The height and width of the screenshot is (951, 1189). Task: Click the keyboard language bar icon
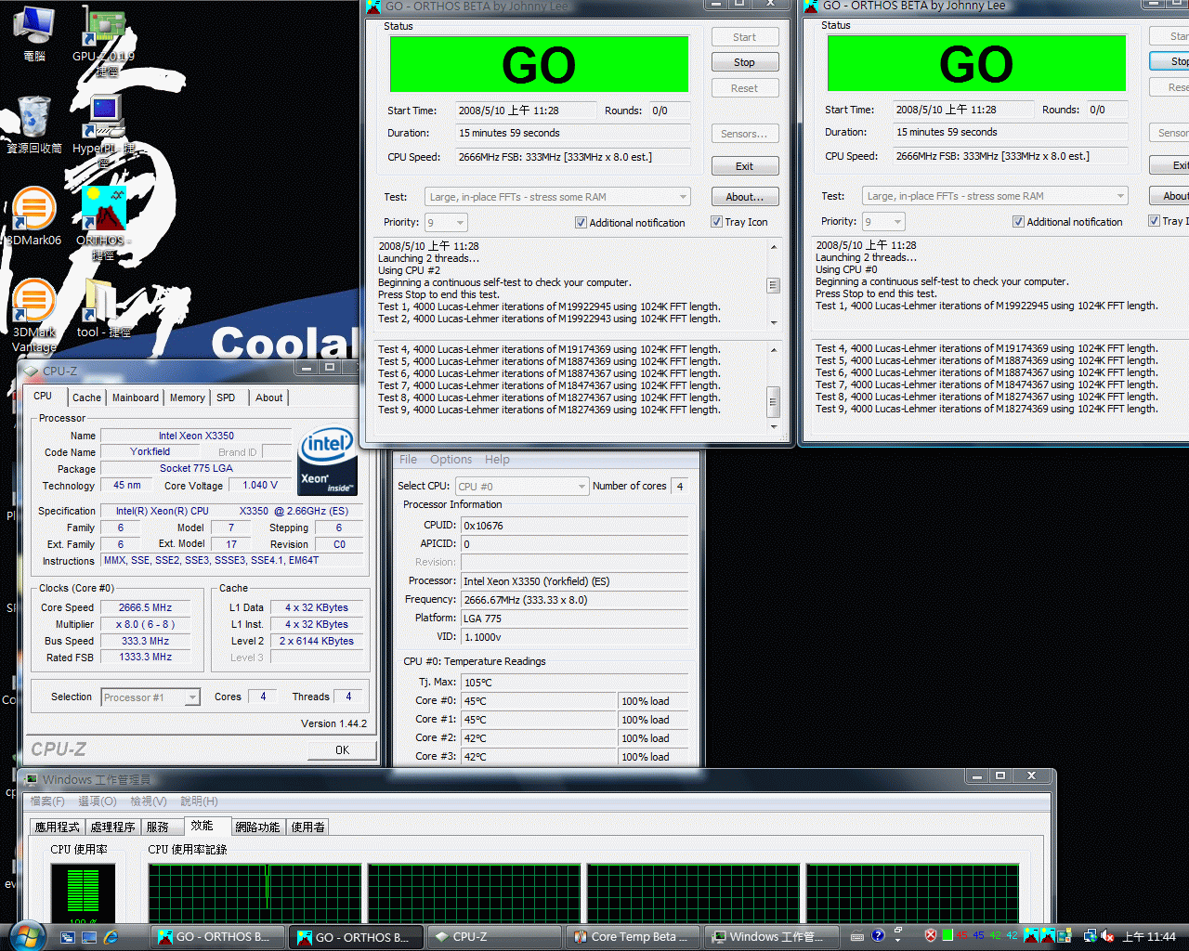857,936
